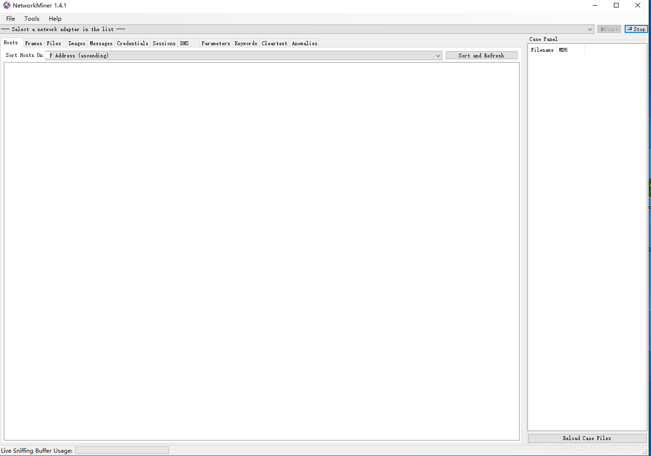Switch to the Credentials tab

coord(132,43)
